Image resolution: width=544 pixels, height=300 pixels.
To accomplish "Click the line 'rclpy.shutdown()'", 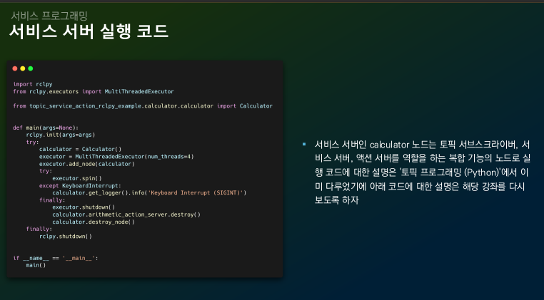I will (66, 237).
